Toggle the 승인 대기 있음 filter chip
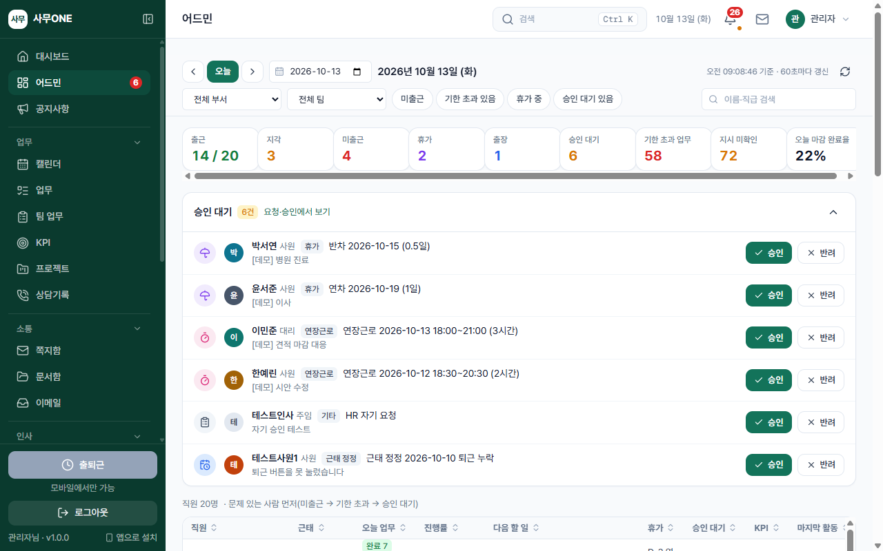 click(588, 99)
